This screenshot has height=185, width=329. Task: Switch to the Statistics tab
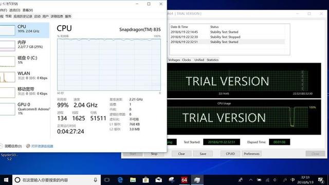pyautogui.click(x=212, y=60)
